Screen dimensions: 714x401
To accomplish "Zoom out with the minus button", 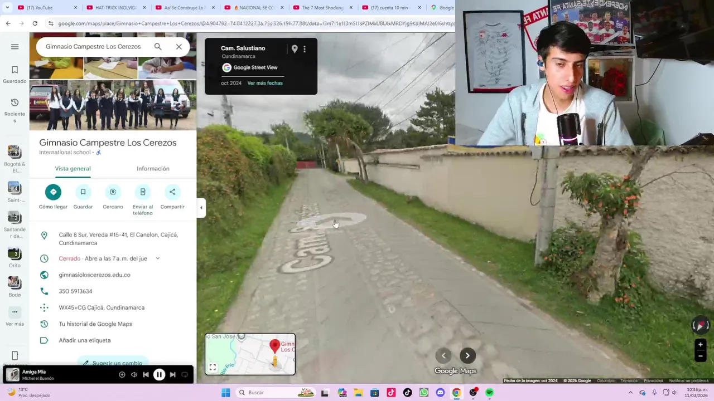I will coord(701,356).
